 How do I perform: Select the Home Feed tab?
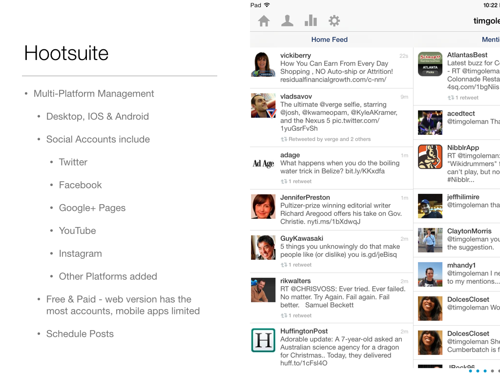[329, 40]
